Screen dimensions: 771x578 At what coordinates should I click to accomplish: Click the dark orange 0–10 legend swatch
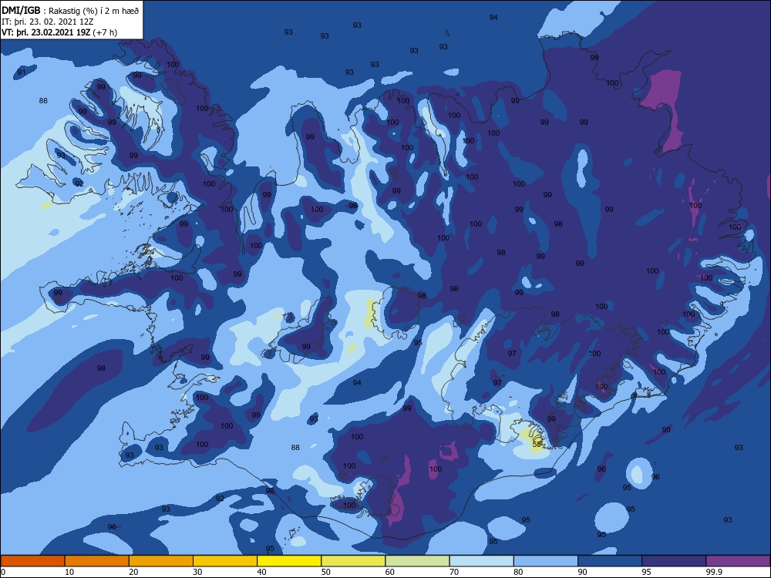(32, 561)
